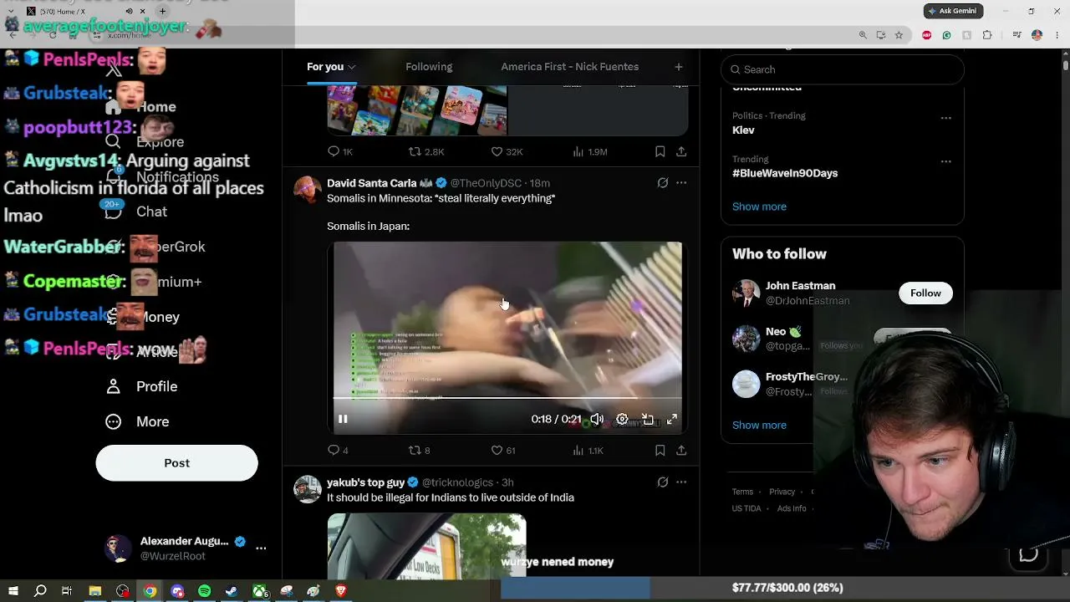
Task: Expand the video to fullscreen
Action: pyautogui.click(x=671, y=419)
